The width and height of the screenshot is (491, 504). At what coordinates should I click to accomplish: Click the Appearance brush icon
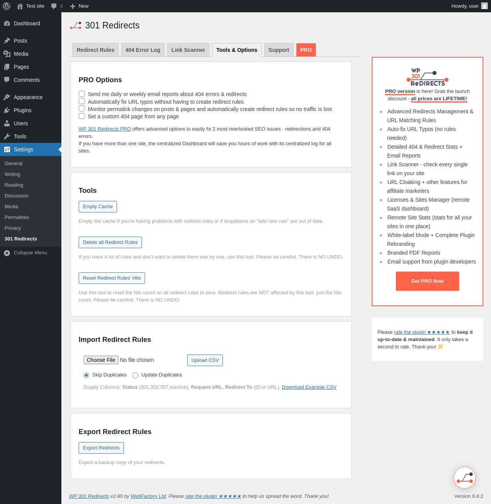point(7,97)
